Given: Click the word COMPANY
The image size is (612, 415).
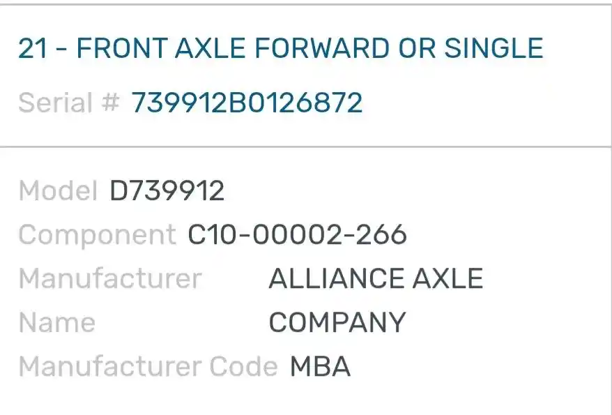Looking at the screenshot, I should (x=337, y=323).
